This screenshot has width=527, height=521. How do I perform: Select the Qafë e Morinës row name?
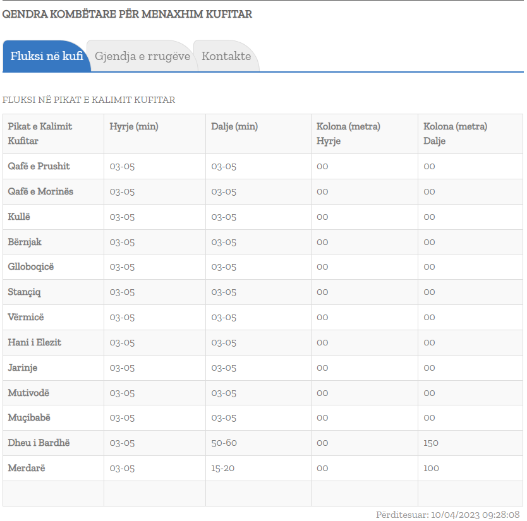point(40,191)
